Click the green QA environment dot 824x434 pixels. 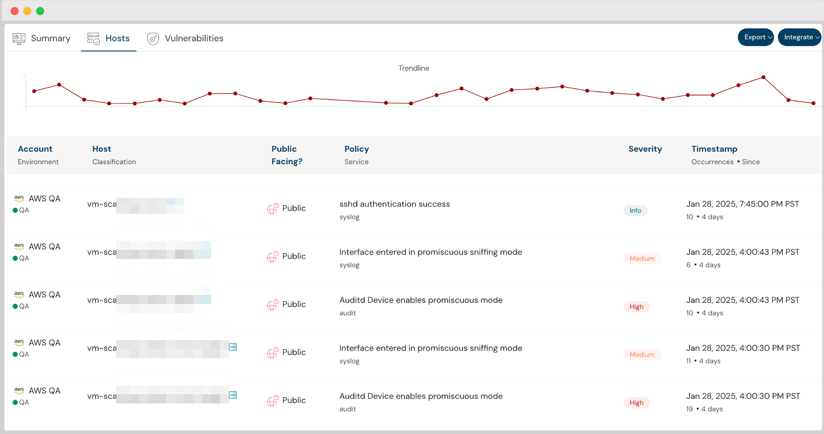point(15,210)
